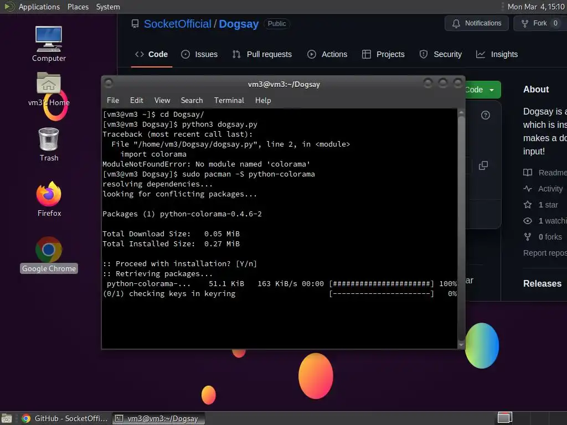Click the Activity pulse icon in About
The height and width of the screenshot is (425, 567).
528,189
